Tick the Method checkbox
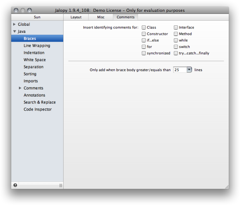Image resolution: width=240 pixels, height=205 pixels. point(176,34)
